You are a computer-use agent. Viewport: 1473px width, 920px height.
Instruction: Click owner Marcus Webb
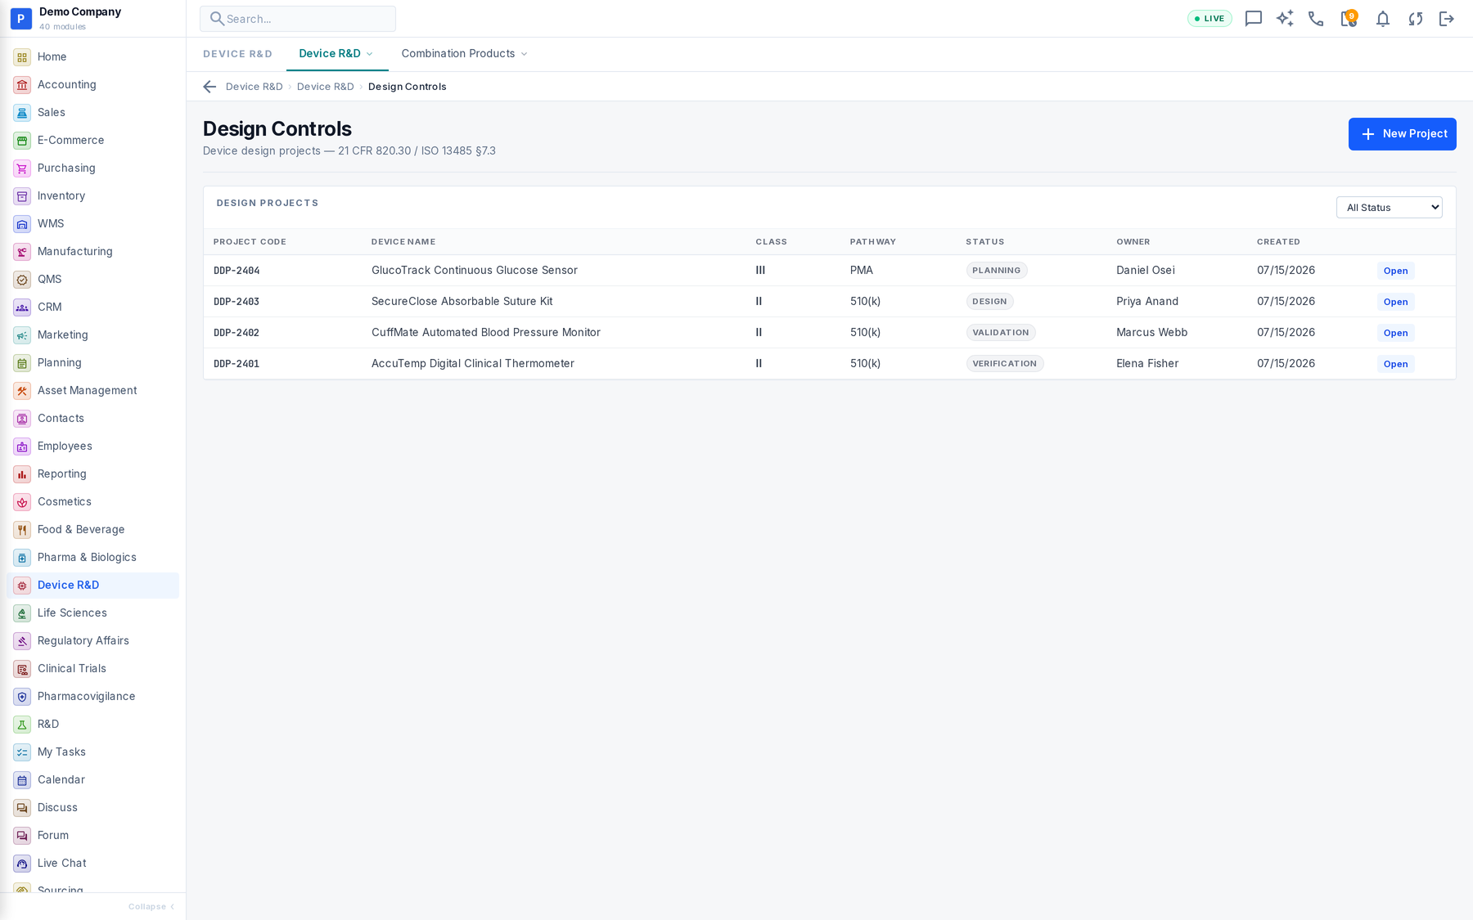pyautogui.click(x=1151, y=333)
